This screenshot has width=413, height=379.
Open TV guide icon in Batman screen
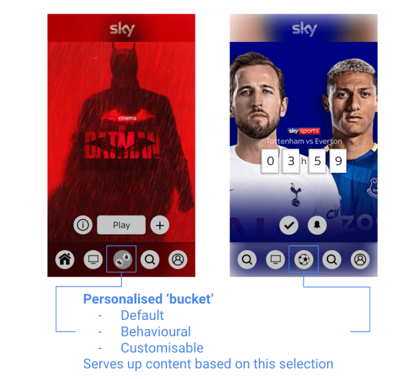tap(93, 260)
